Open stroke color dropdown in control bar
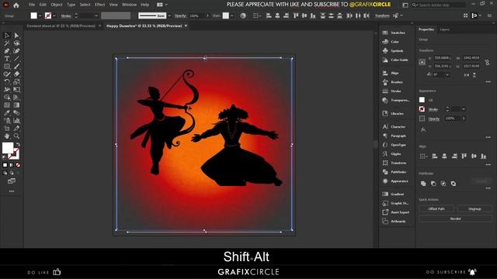Image resolution: width=497 pixels, height=279 pixels. point(54,15)
